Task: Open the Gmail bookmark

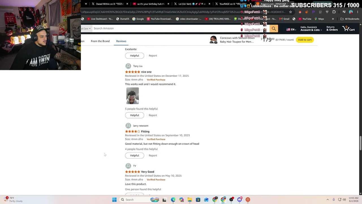Action: [x=284, y=19]
